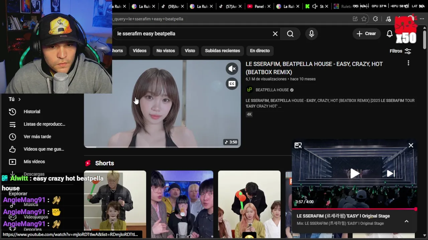
Task: Close the miniplayer
Action: [411, 145]
